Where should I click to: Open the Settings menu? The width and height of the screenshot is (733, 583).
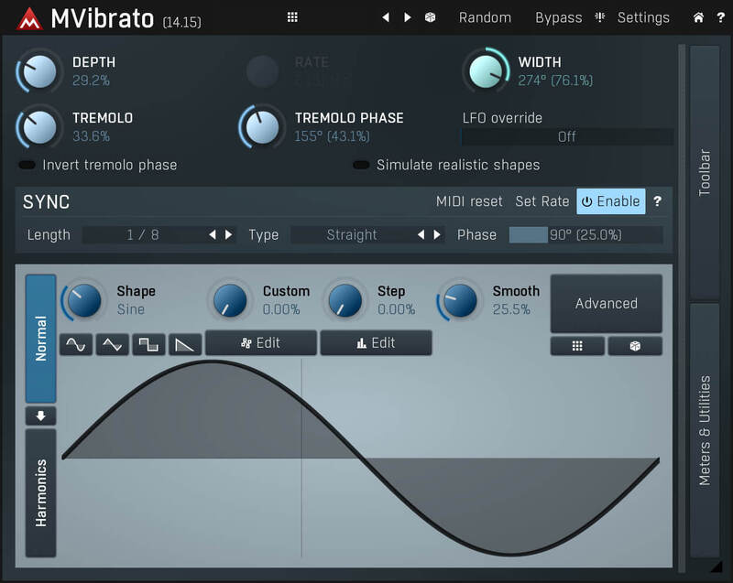pos(642,17)
